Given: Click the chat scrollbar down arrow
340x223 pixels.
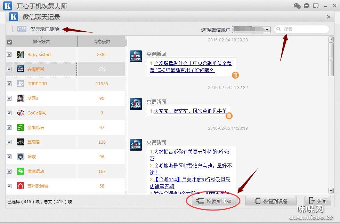Looking at the screenshot, I should (331, 191).
